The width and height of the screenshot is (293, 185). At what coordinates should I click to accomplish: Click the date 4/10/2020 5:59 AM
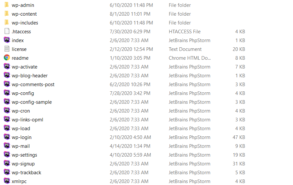tap(130, 155)
